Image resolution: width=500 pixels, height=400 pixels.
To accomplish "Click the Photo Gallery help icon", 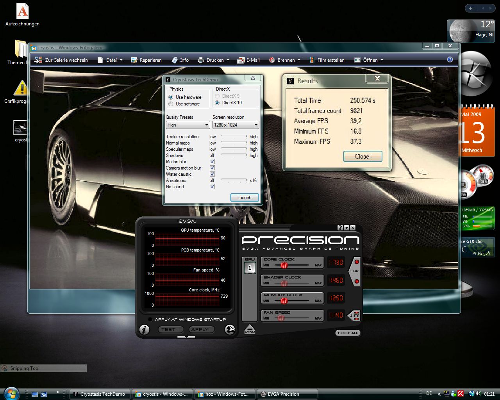I will coord(450,60).
